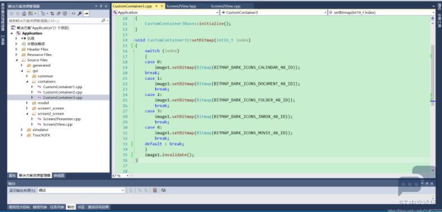Pin the Solution Explorer panel with pushpin
Viewport: 442px width, 212px height.
click(101, 6)
